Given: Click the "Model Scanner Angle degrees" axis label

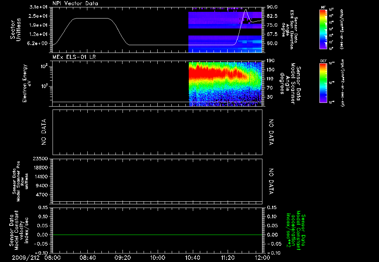Looking at the screenshot, I should [x=291, y=84].
